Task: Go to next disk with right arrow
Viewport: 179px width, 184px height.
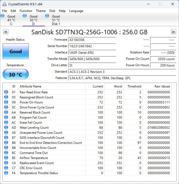Action: [x=173, y=32]
